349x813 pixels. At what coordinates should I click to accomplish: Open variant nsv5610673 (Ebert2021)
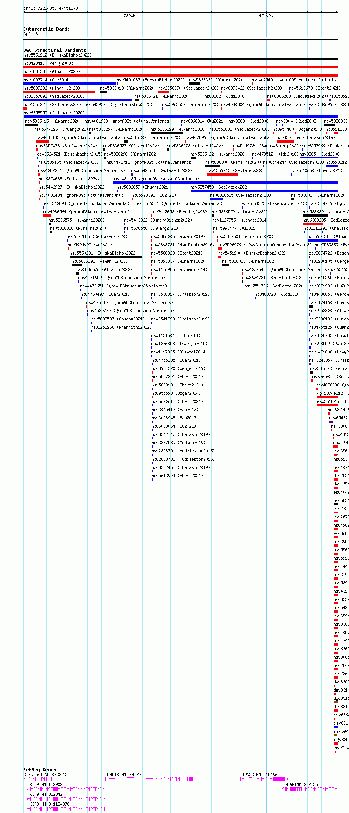coord(315,88)
